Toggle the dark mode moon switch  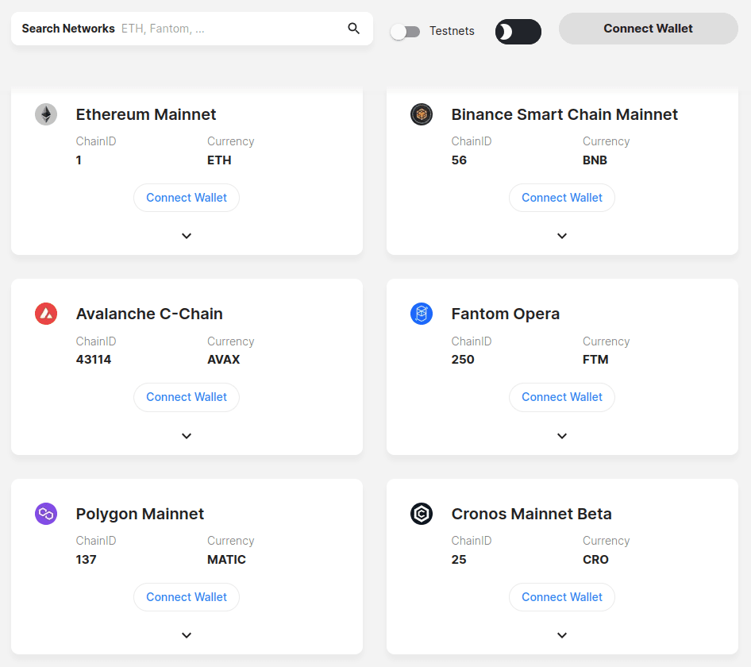click(x=518, y=32)
